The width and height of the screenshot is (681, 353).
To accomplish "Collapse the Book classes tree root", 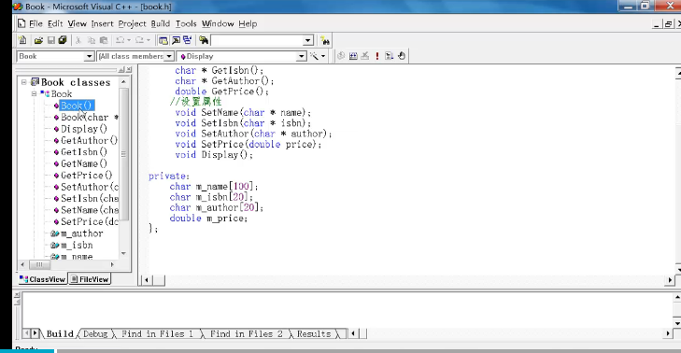I will coord(24,82).
